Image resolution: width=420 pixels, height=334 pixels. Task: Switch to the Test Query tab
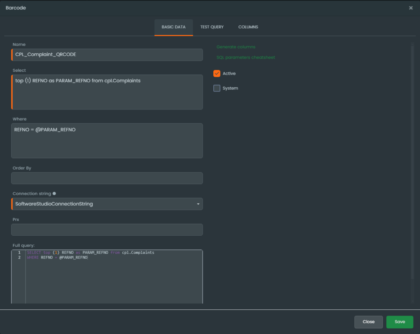(x=212, y=27)
